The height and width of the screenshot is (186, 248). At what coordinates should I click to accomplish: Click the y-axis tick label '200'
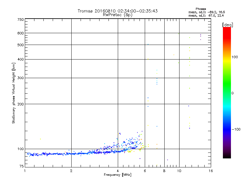[x=20, y=104]
